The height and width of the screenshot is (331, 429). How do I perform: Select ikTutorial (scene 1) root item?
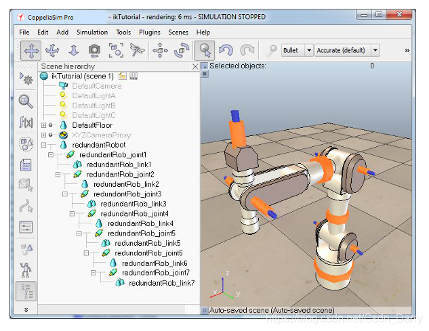click(83, 76)
